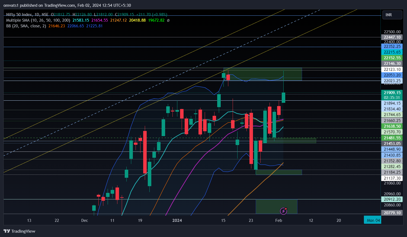
Task: Open the INR currency selector
Action: (x=392, y=15)
